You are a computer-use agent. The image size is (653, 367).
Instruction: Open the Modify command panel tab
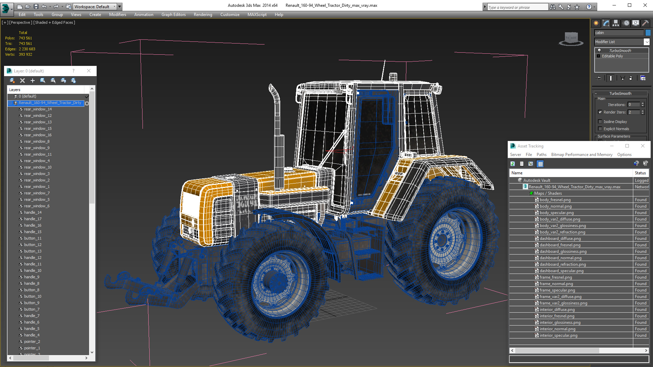click(606, 23)
